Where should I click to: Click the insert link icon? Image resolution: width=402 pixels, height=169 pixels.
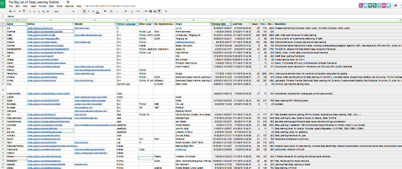tap(146, 11)
